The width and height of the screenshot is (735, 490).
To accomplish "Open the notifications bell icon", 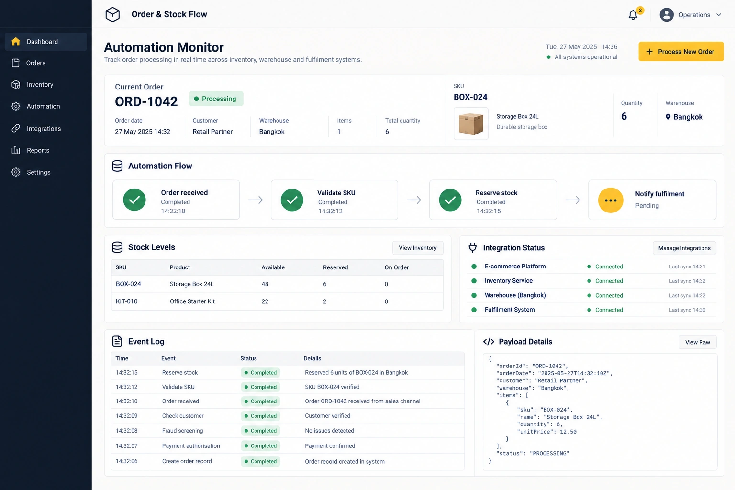I will 633,15.
